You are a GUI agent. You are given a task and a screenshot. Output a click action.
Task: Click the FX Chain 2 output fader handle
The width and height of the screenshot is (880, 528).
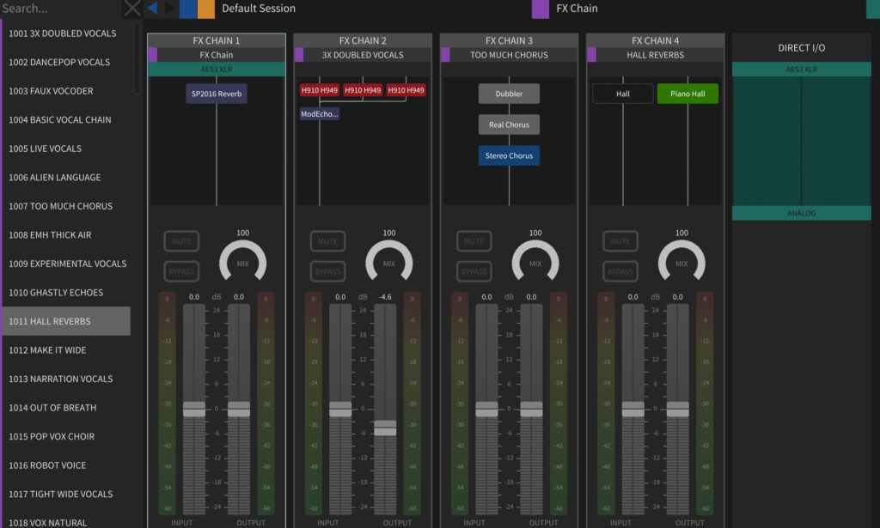point(385,428)
